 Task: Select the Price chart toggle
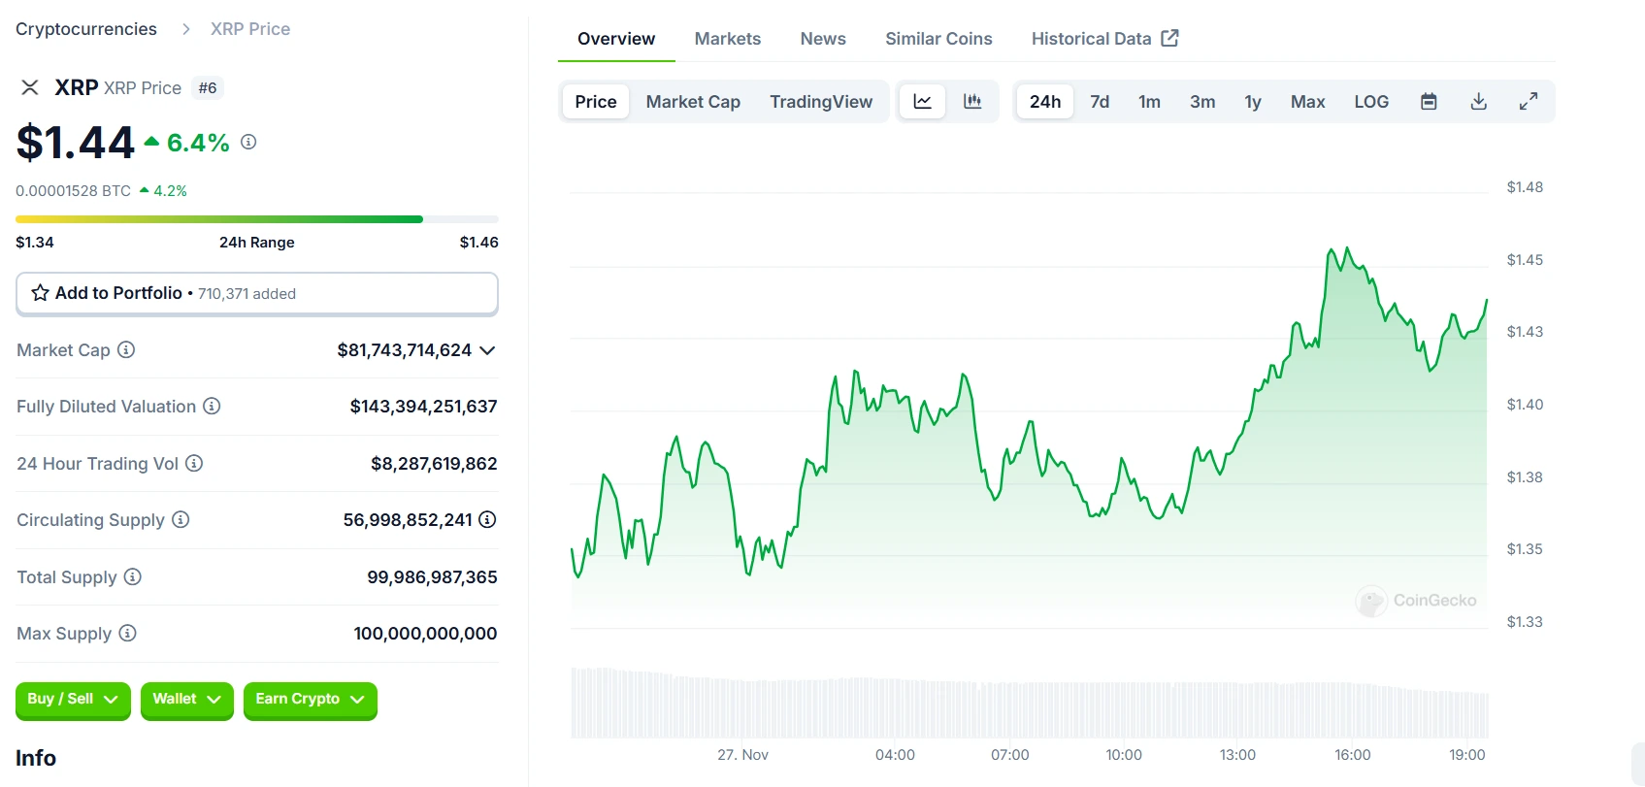coord(596,101)
